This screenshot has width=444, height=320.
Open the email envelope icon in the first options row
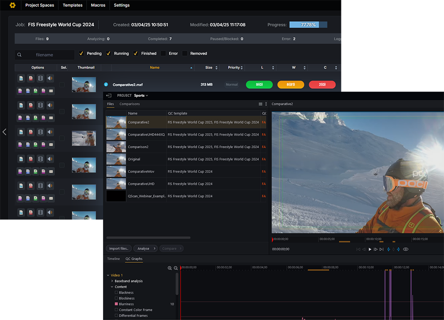click(51, 90)
